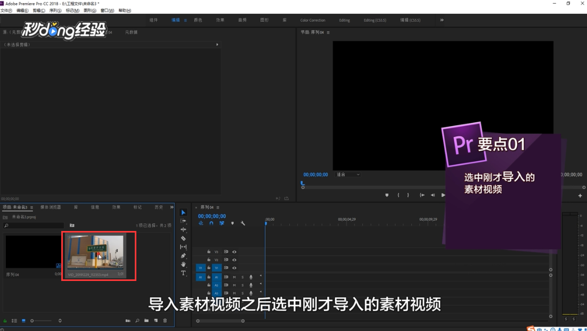Open the 标记(M) menu
Viewport: 587px width, 331px height.
pyautogui.click(x=72, y=11)
